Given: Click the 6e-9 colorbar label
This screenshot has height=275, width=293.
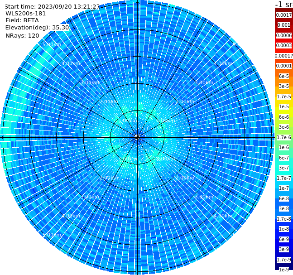Looking at the screenshot, I should tap(284, 239).
